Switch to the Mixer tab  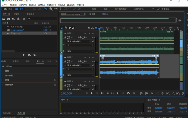coord(92,14)
